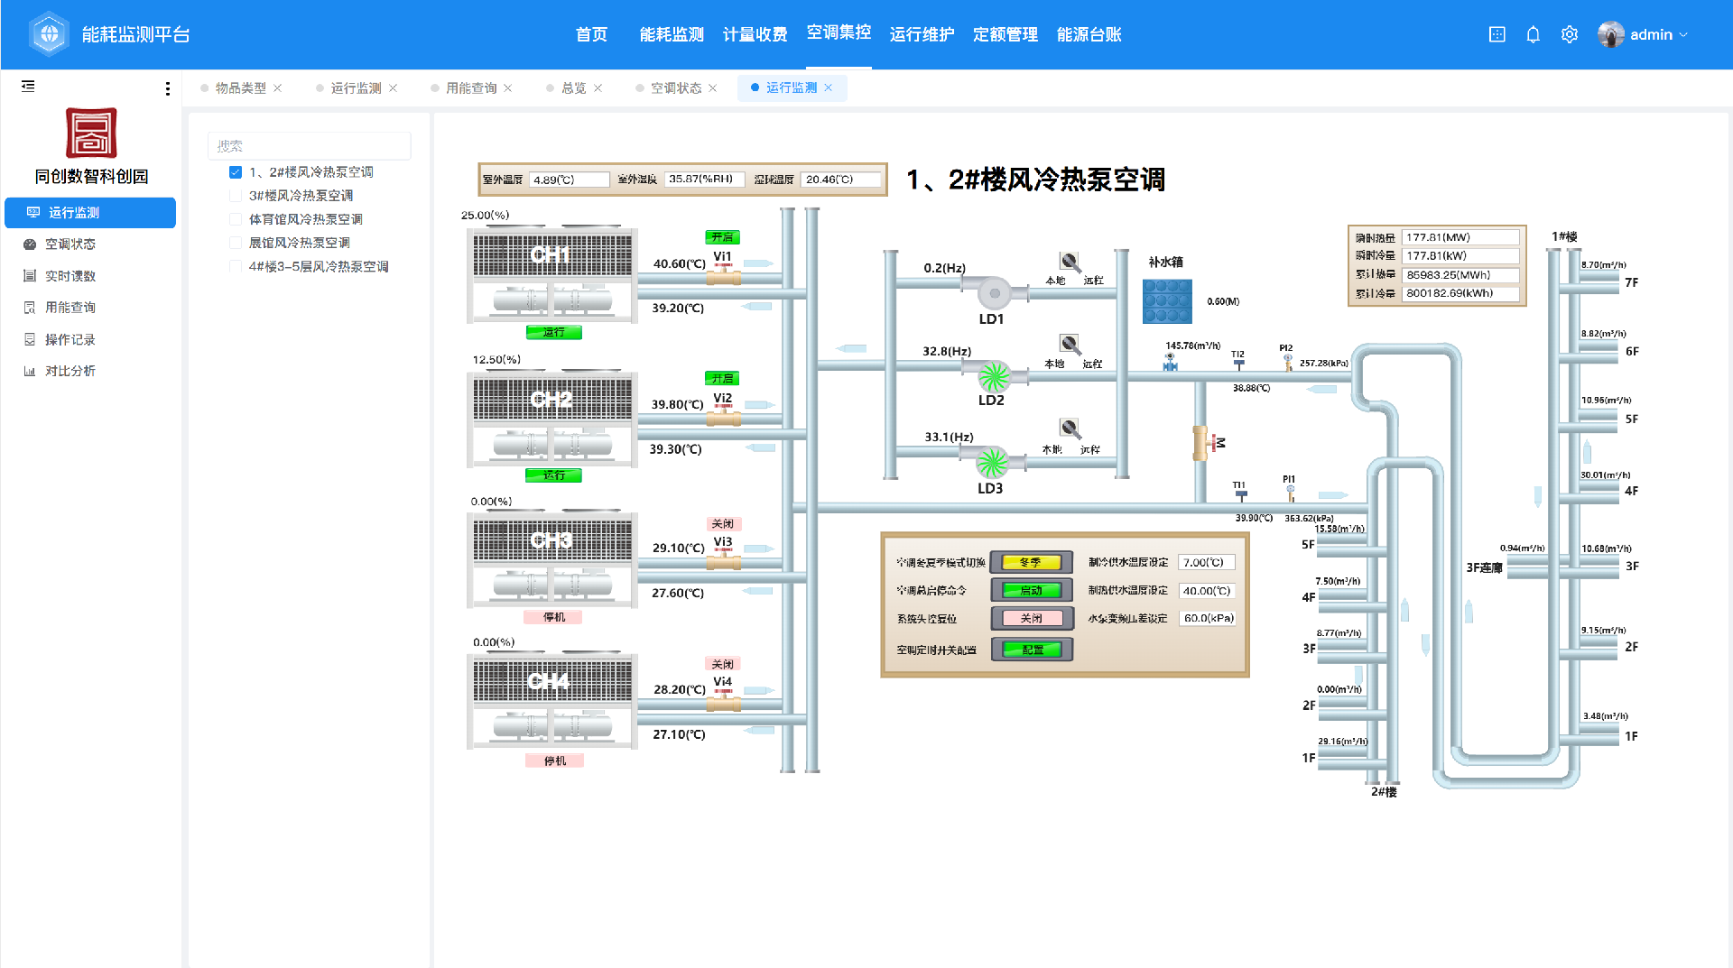This screenshot has width=1733, height=968.
Task: Open the 能耗监测 top menu
Action: 671,34
